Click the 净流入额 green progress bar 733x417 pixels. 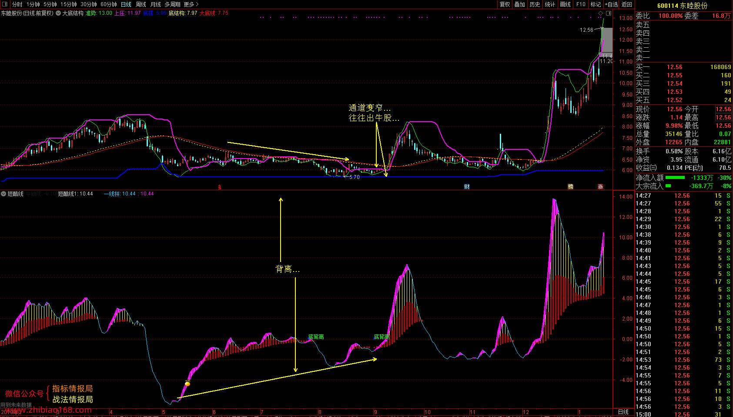pyautogui.click(x=675, y=177)
